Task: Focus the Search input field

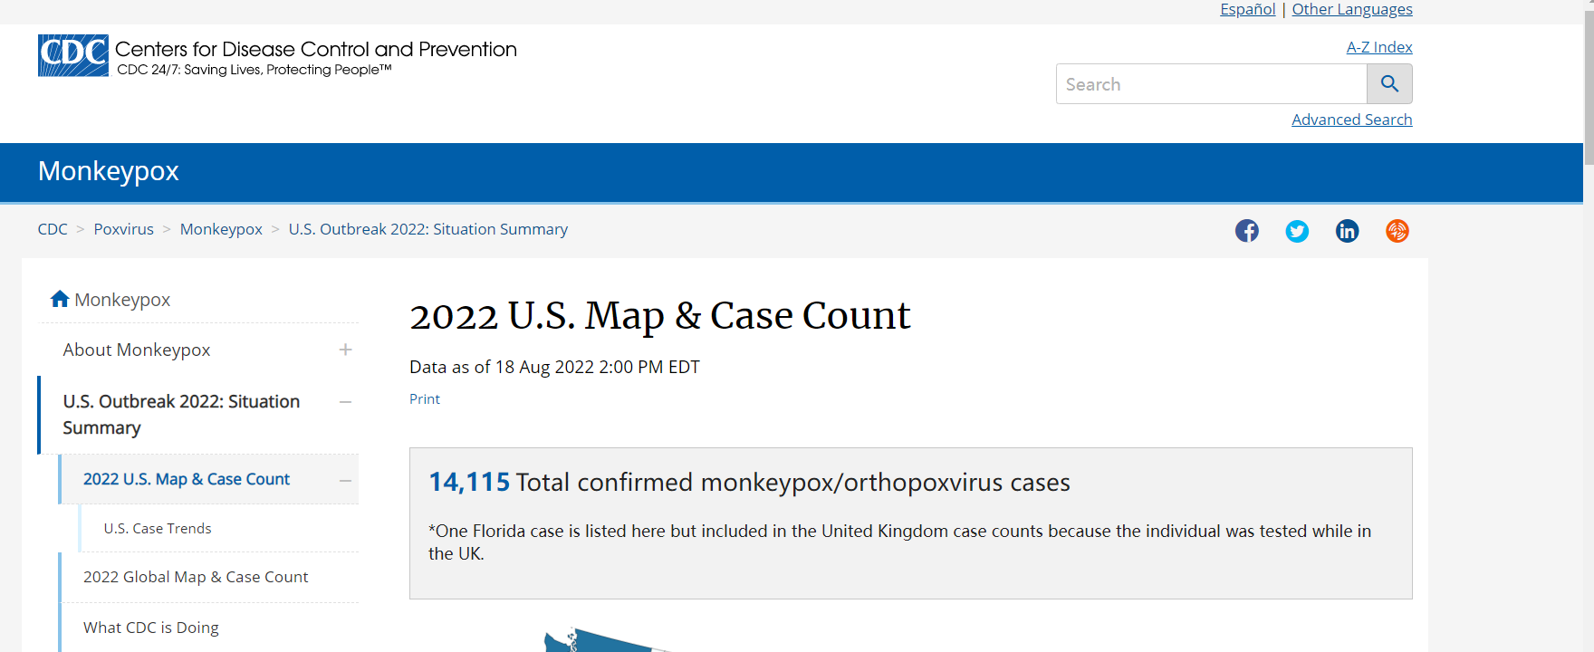Action: [x=1211, y=84]
